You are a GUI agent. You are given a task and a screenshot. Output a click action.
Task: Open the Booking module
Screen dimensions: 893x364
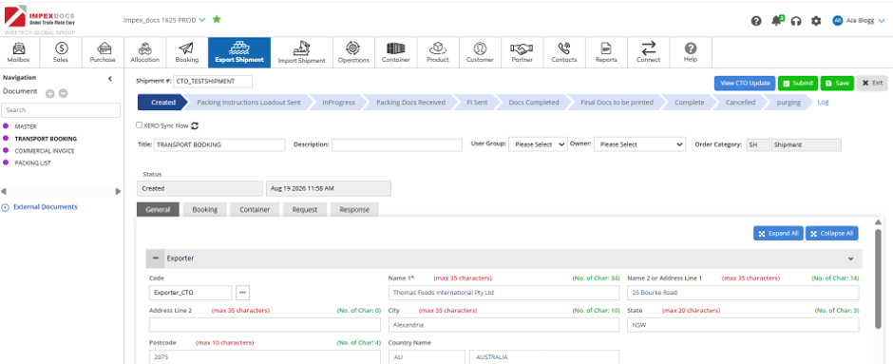[x=187, y=52]
